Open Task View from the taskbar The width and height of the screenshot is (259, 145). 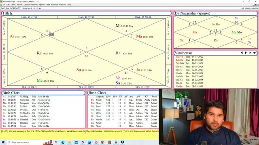pyautogui.click(x=56, y=142)
